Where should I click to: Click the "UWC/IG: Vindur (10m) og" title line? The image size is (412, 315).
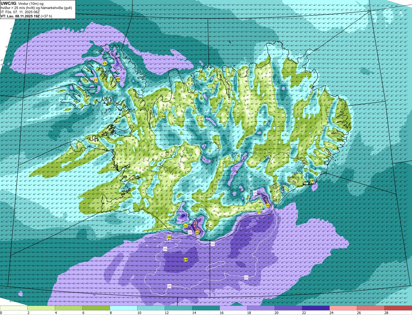22,3
